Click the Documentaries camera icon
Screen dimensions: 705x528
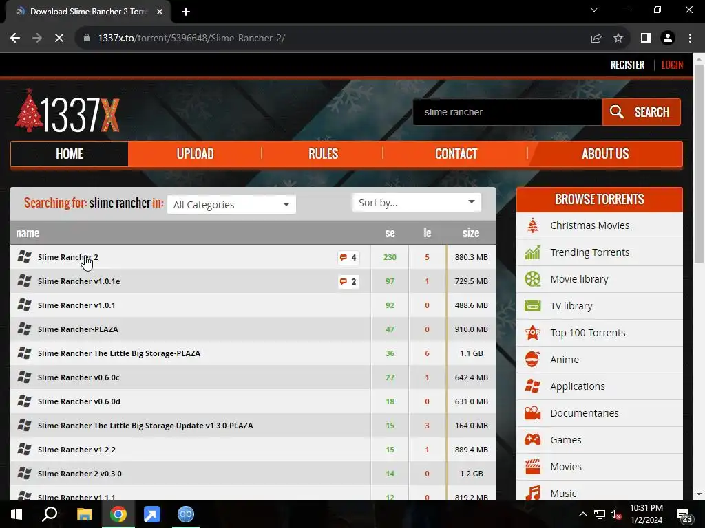tap(533, 413)
